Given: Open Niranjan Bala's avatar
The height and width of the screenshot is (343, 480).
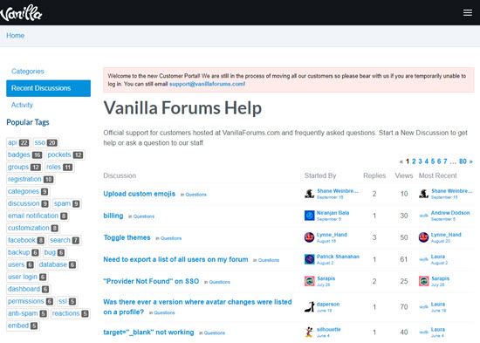Looking at the screenshot, I should click(x=309, y=216).
